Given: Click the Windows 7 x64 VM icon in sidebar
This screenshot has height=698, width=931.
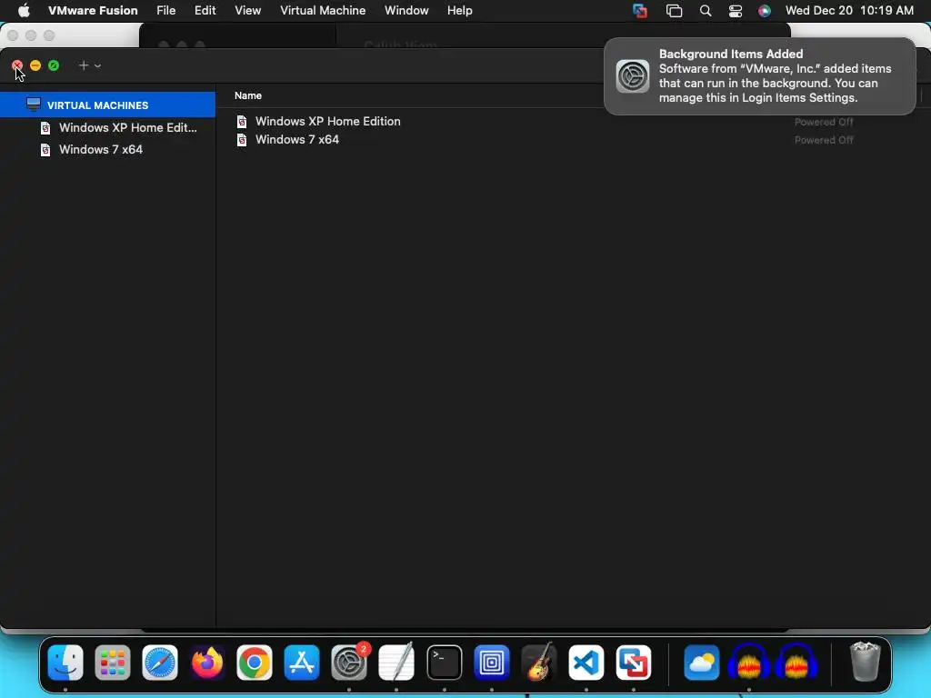Looking at the screenshot, I should (x=45, y=150).
